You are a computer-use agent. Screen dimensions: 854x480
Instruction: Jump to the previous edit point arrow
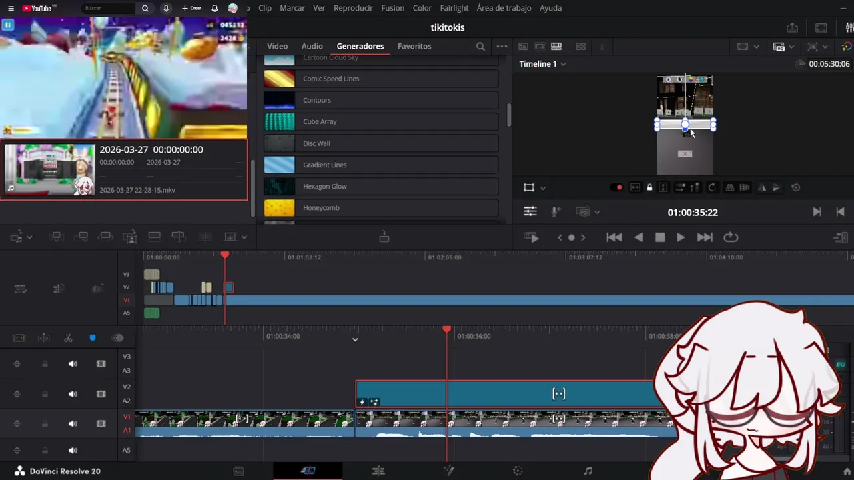tap(840, 212)
